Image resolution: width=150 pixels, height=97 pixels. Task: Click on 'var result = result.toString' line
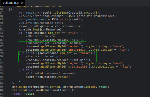click(60, 13)
